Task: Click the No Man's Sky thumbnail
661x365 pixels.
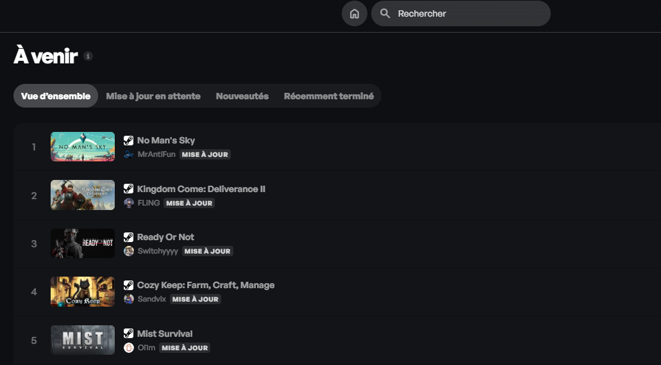Action: coord(83,147)
